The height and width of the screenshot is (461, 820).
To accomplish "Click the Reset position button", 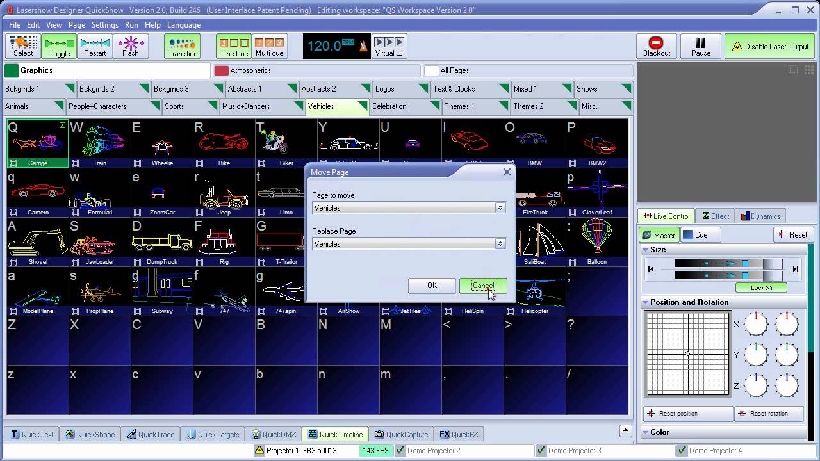I will click(688, 414).
